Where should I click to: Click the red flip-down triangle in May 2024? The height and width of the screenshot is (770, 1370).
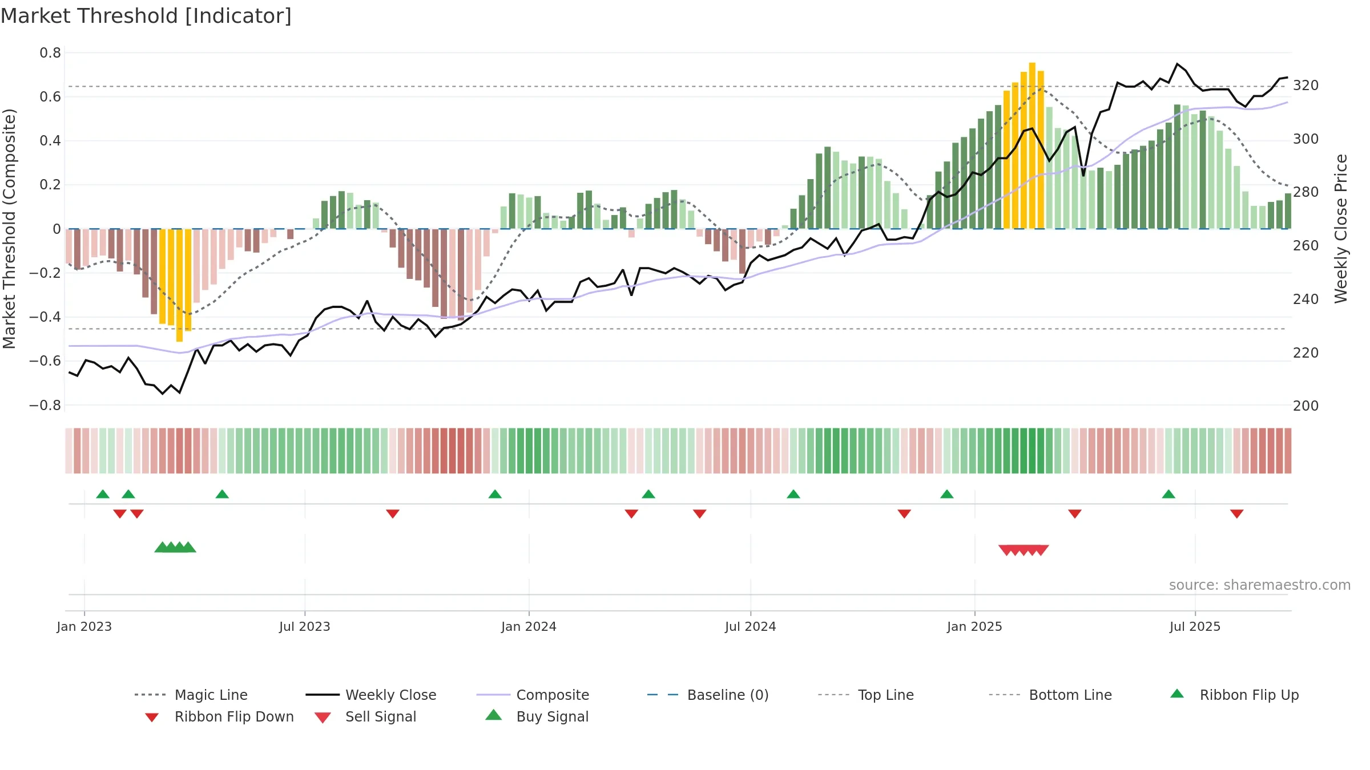click(700, 514)
